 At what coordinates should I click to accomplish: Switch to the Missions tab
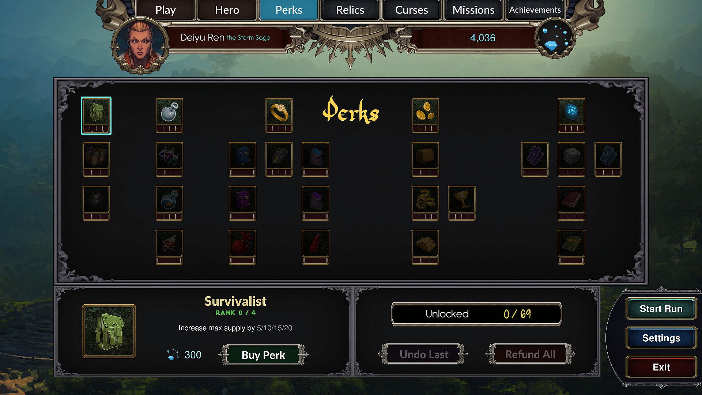click(473, 10)
